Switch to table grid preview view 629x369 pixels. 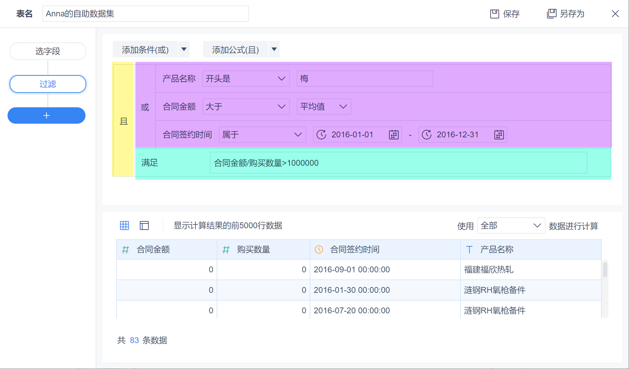(x=124, y=225)
